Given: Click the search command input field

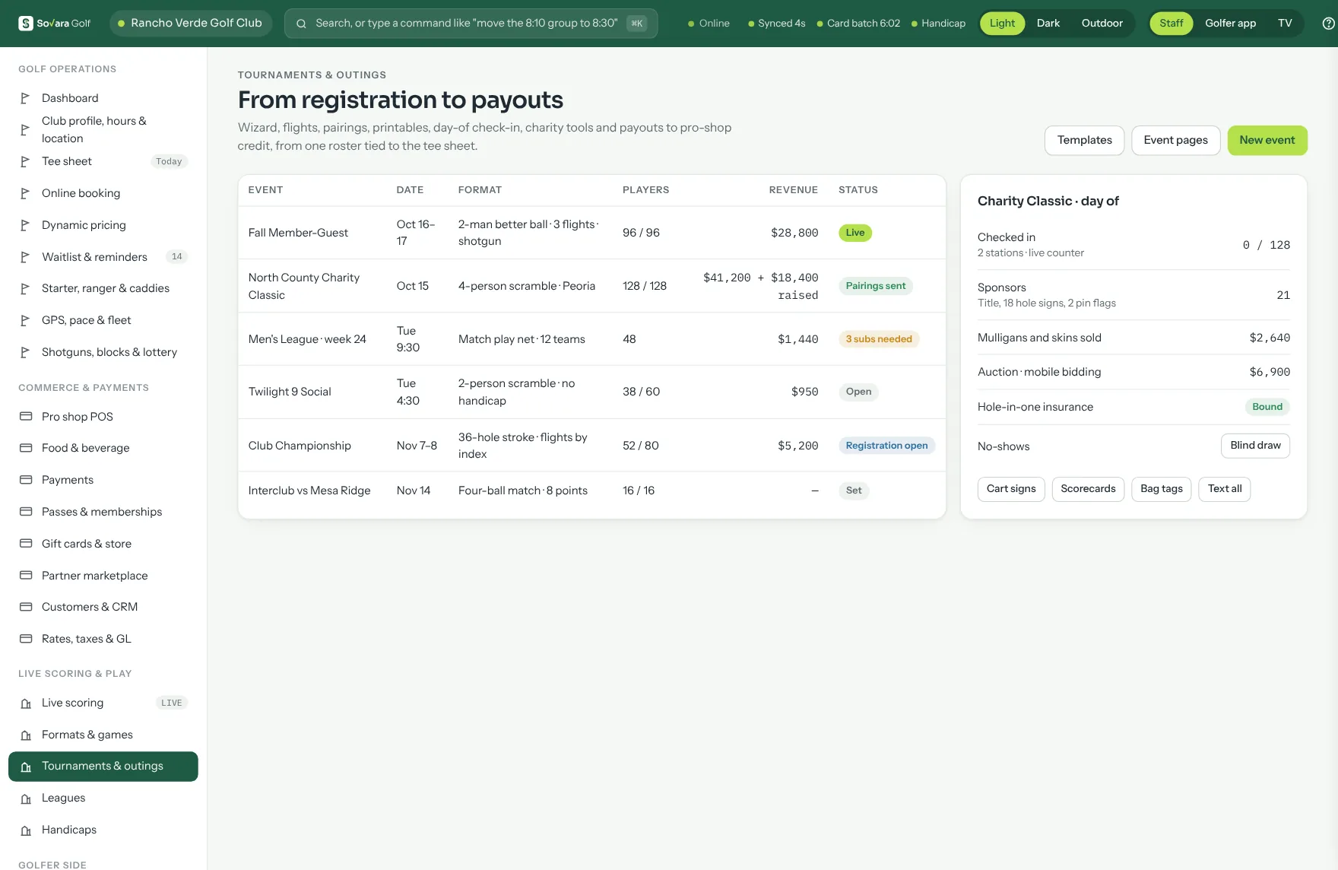Looking at the screenshot, I should point(471,24).
